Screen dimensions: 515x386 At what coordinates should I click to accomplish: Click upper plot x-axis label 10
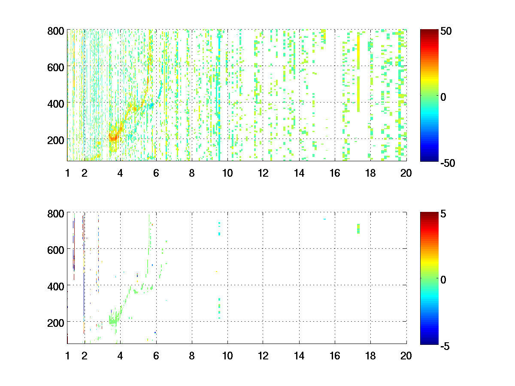(227, 173)
